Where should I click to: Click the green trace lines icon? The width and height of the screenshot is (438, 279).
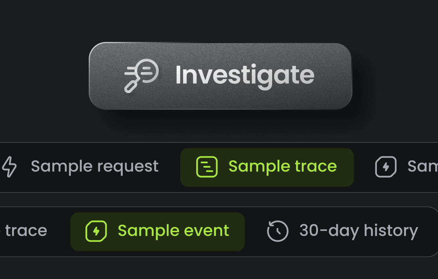coord(207,167)
